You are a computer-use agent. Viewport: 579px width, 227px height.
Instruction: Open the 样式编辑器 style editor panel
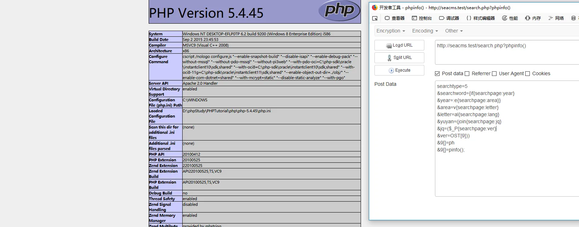click(x=480, y=18)
